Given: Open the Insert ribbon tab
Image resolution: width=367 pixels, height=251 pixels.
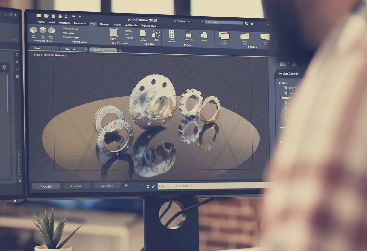Looking at the screenshot, I should 52,22.
